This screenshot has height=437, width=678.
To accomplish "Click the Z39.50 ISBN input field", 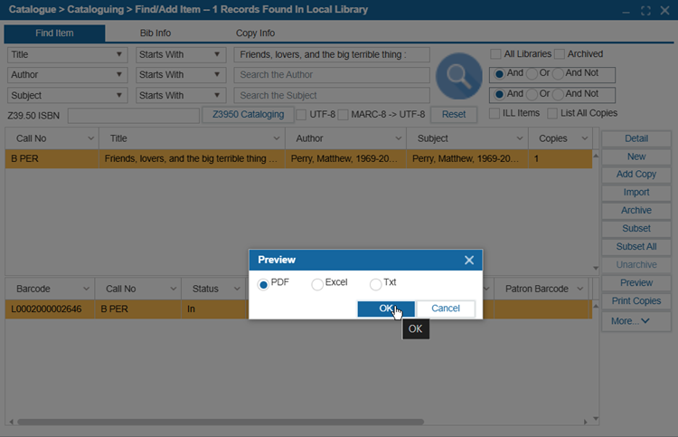I will pyautogui.click(x=133, y=116).
